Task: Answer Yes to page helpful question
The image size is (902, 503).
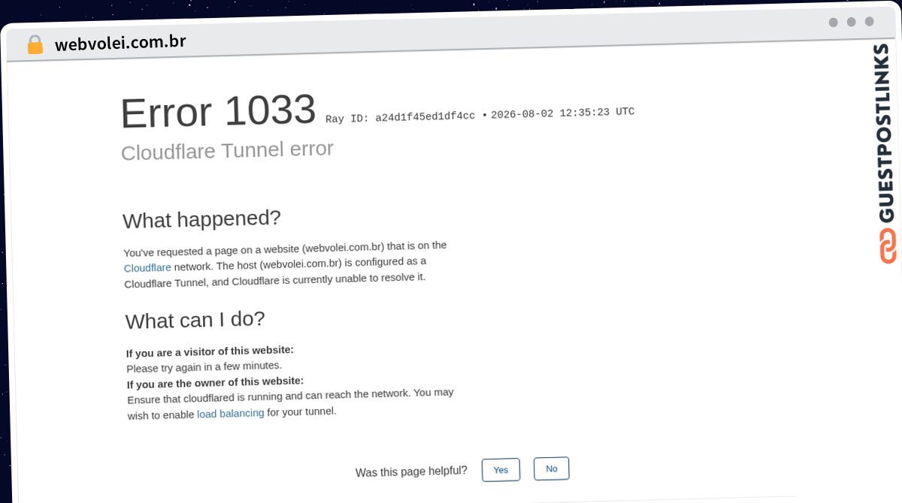Action: click(501, 470)
